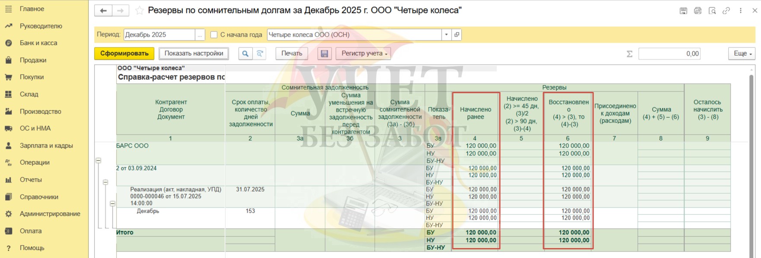This screenshot has width=761, height=258.
Task: Copy link via chain icon
Action: click(726, 11)
